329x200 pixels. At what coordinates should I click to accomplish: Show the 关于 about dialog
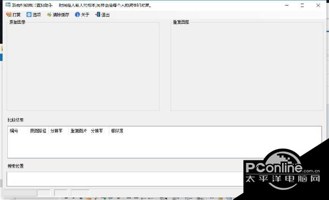click(82, 15)
